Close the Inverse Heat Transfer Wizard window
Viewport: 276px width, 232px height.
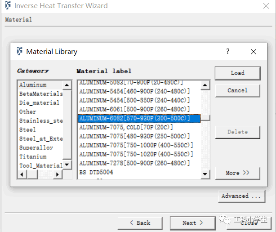pos(266,6)
